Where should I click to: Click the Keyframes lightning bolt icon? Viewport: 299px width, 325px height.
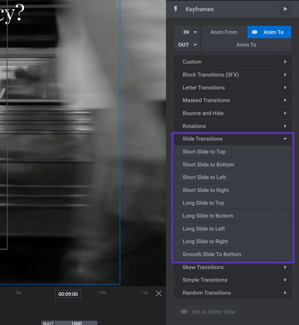pos(176,9)
